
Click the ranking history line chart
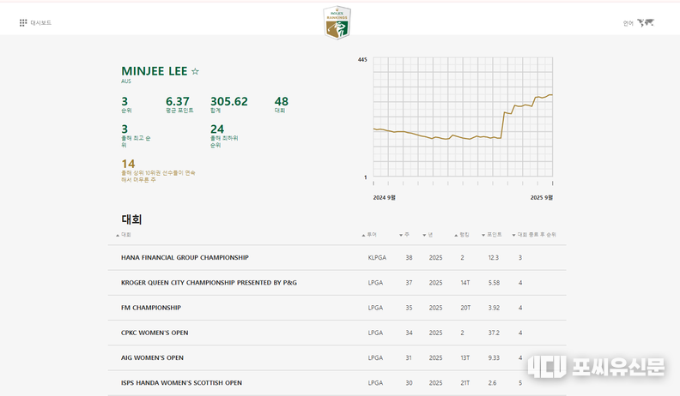463,117
